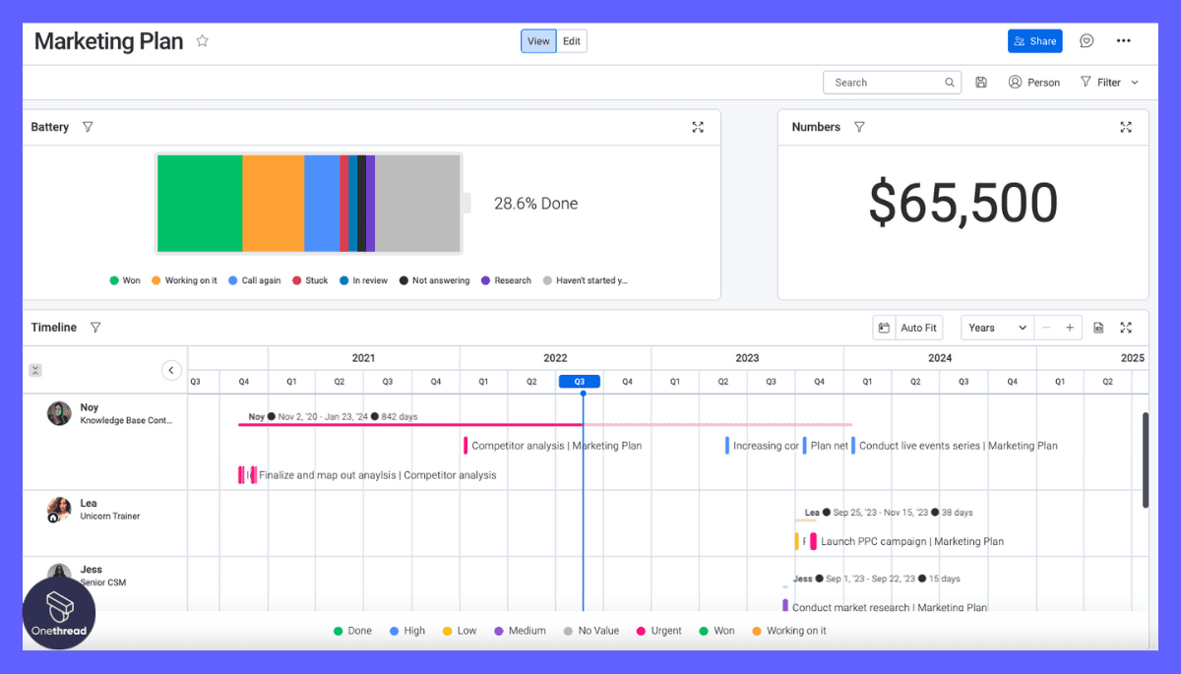Click the filter icon next to Timeline
The height and width of the screenshot is (674, 1181).
coord(95,327)
